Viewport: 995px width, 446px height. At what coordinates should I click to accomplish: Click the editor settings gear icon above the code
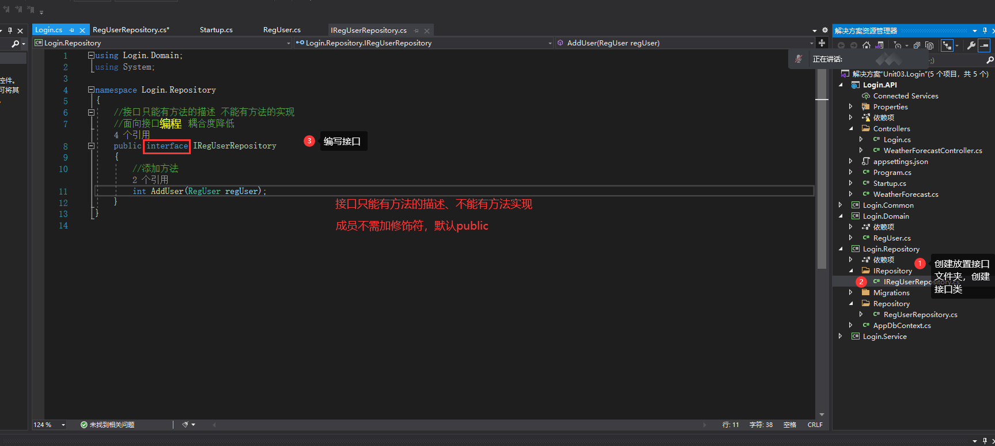click(825, 30)
